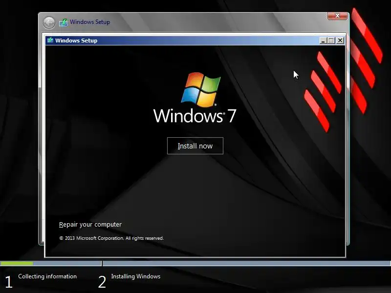Image resolution: width=391 pixels, height=293 pixels.
Task: Go back using the round arrow button
Action: (49, 23)
